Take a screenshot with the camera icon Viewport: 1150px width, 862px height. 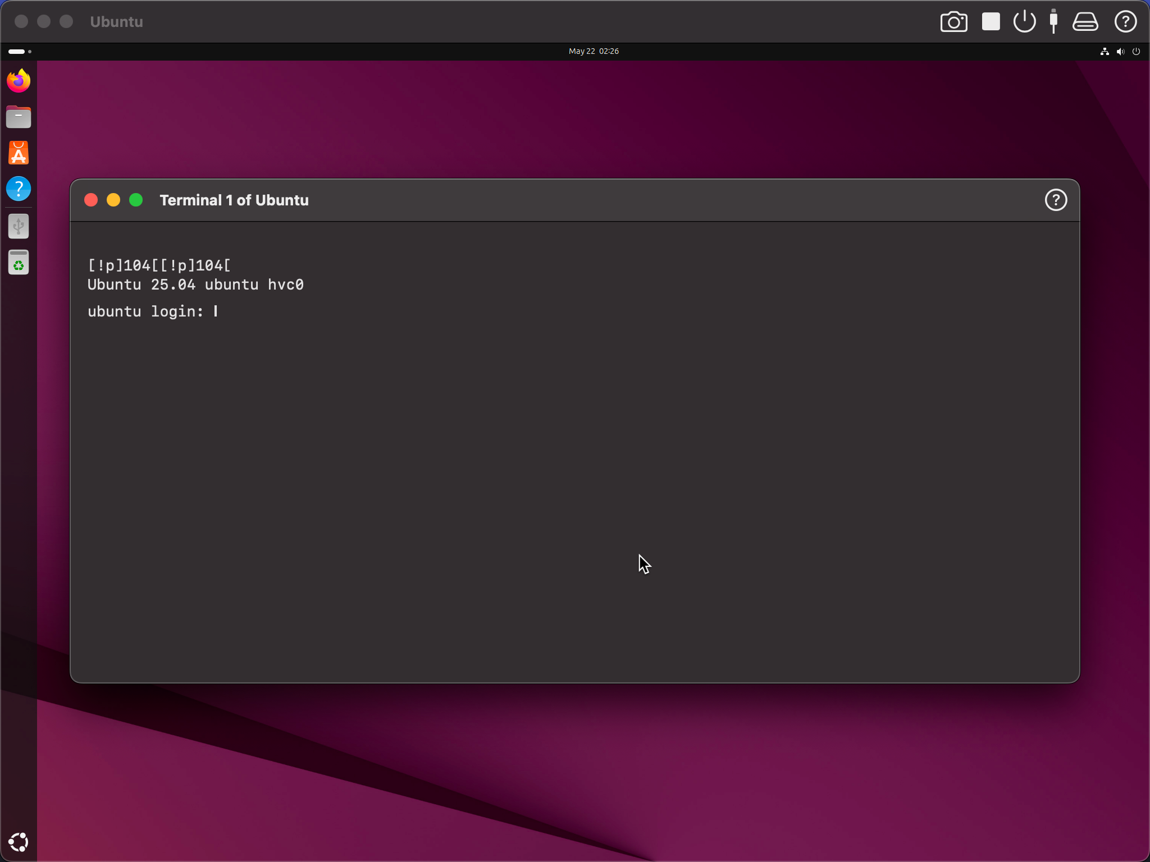click(953, 22)
